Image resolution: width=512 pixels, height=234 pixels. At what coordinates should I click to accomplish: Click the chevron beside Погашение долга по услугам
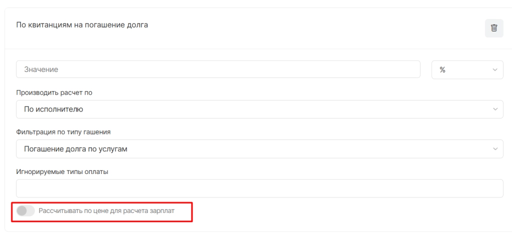coord(495,149)
